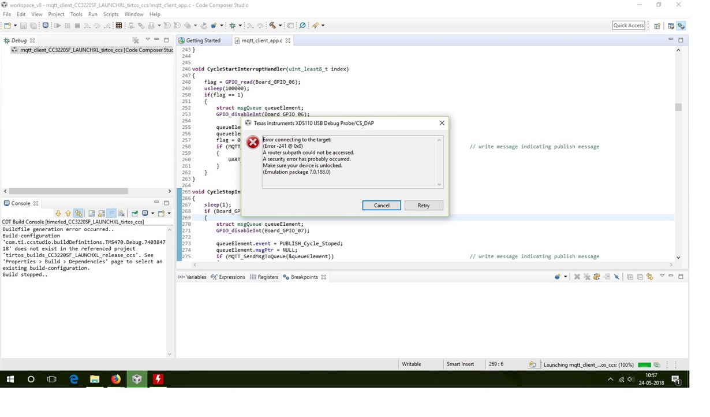The height and width of the screenshot is (417, 710).
Task: Click the Terminate debug toolbar icon
Action: click(x=77, y=25)
